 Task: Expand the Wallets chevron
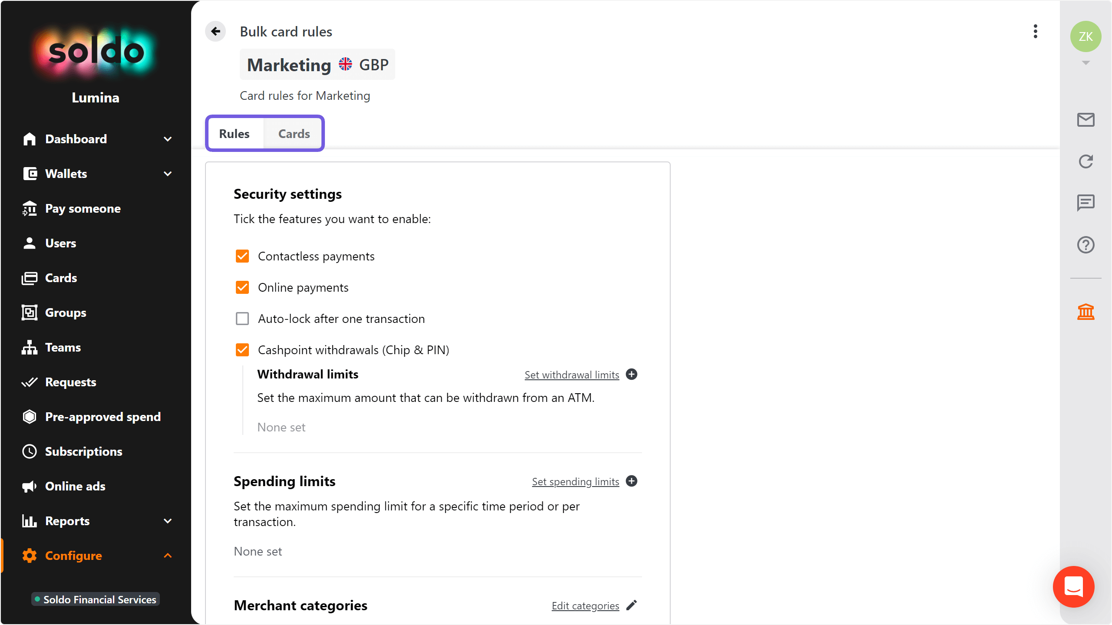[x=168, y=174]
